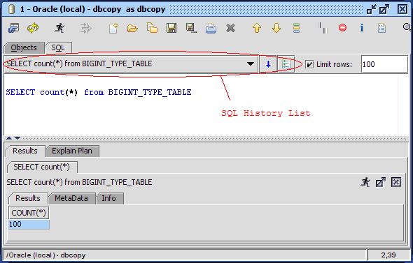Rerun query with result panel running man
The image size is (413, 263).
click(x=365, y=182)
